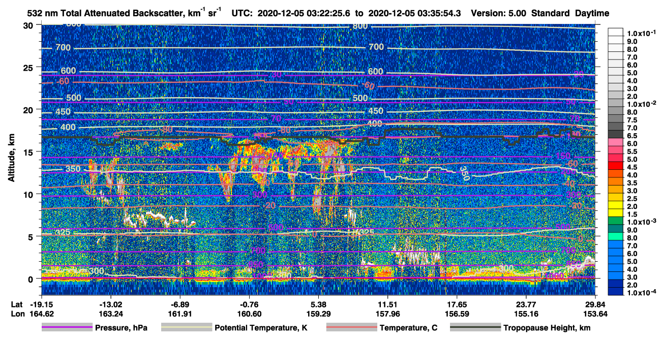Click the mint green colorbar swatch
This screenshot has width=661, height=339.
(617, 236)
